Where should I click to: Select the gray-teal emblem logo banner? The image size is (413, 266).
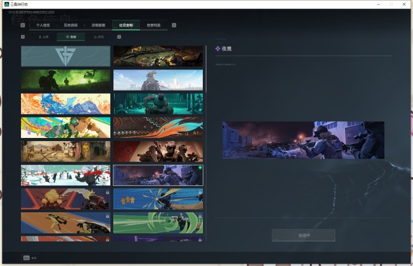pos(65,56)
